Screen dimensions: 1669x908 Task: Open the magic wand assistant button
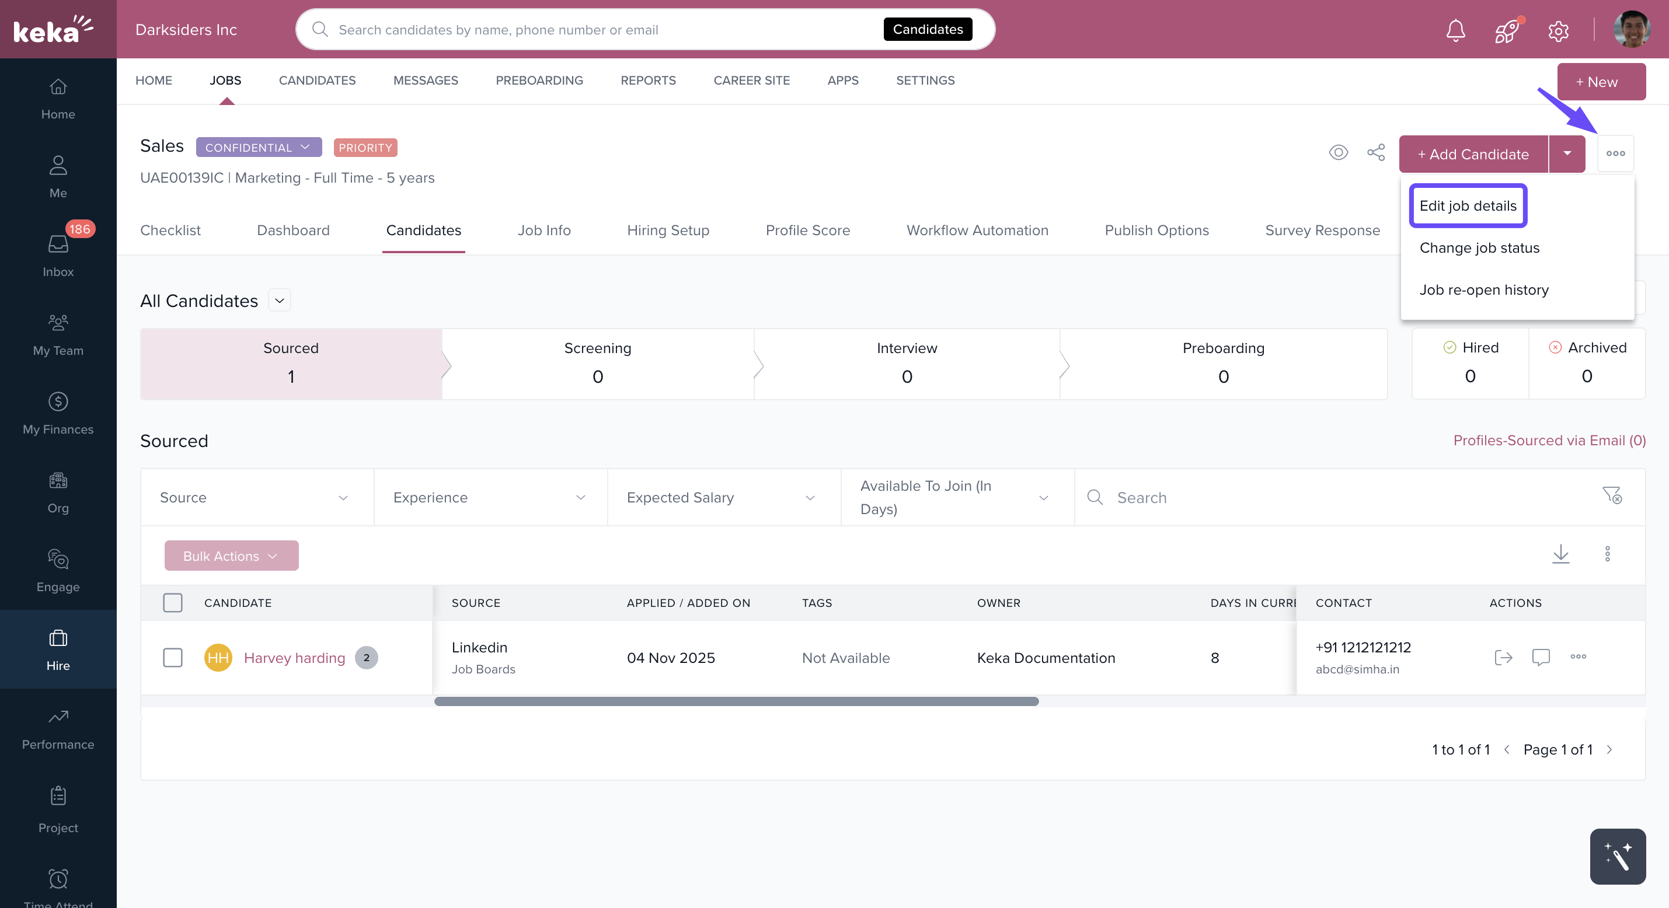click(1617, 856)
